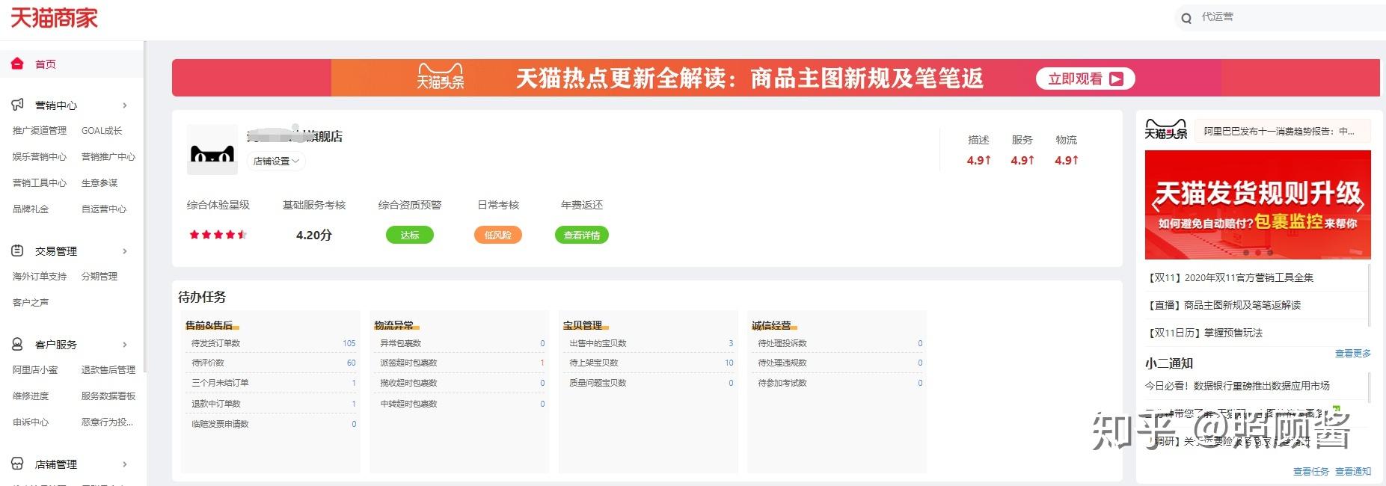Viewport: 1386px width, 486px height.
Task: Open 推广渠道管理 in sidebar
Action: tap(40, 131)
